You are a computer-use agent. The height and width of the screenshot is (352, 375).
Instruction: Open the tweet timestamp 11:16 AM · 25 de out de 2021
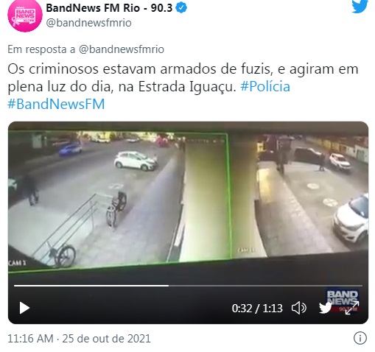coord(79,339)
